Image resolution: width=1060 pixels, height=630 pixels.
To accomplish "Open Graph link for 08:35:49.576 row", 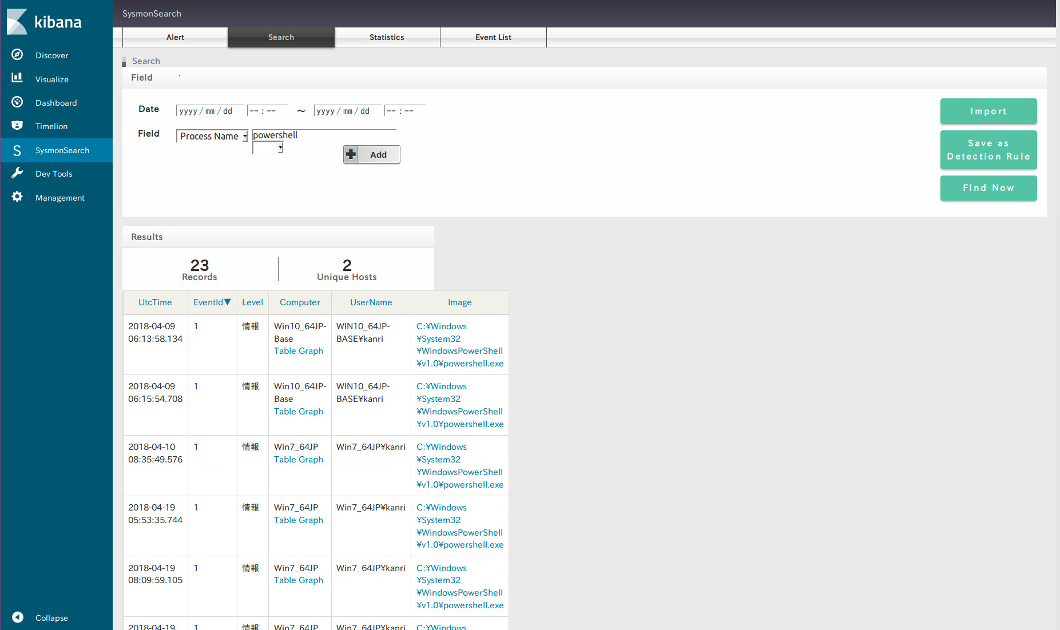I will click(x=311, y=460).
